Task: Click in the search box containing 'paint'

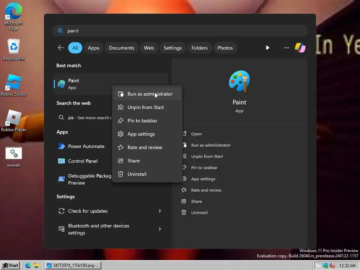Action: pyautogui.click(x=180, y=31)
